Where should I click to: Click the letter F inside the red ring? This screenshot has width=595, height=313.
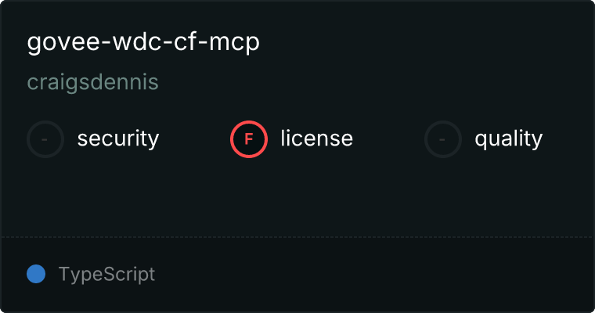pyautogui.click(x=249, y=139)
